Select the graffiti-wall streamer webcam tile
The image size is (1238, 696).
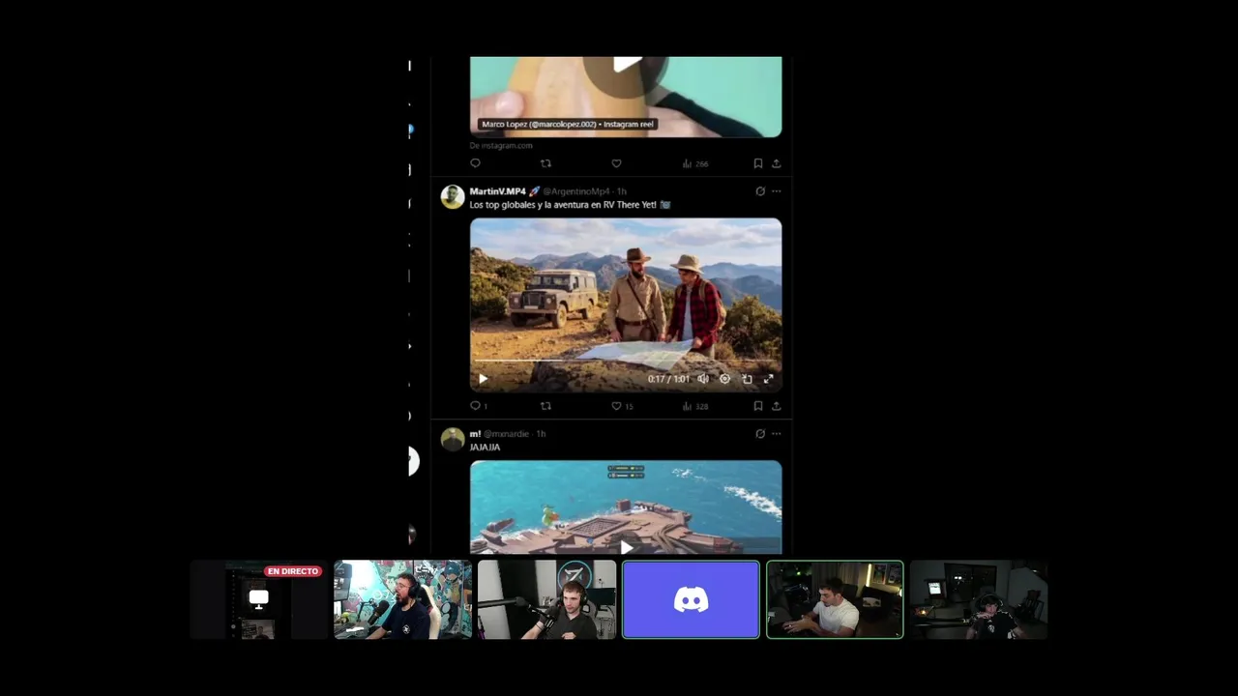402,600
